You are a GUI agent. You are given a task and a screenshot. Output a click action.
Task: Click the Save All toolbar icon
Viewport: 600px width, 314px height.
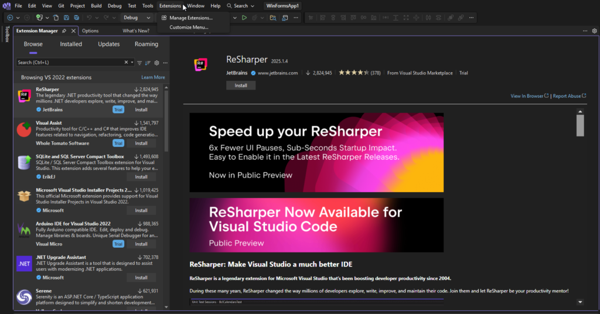[x=77, y=18]
